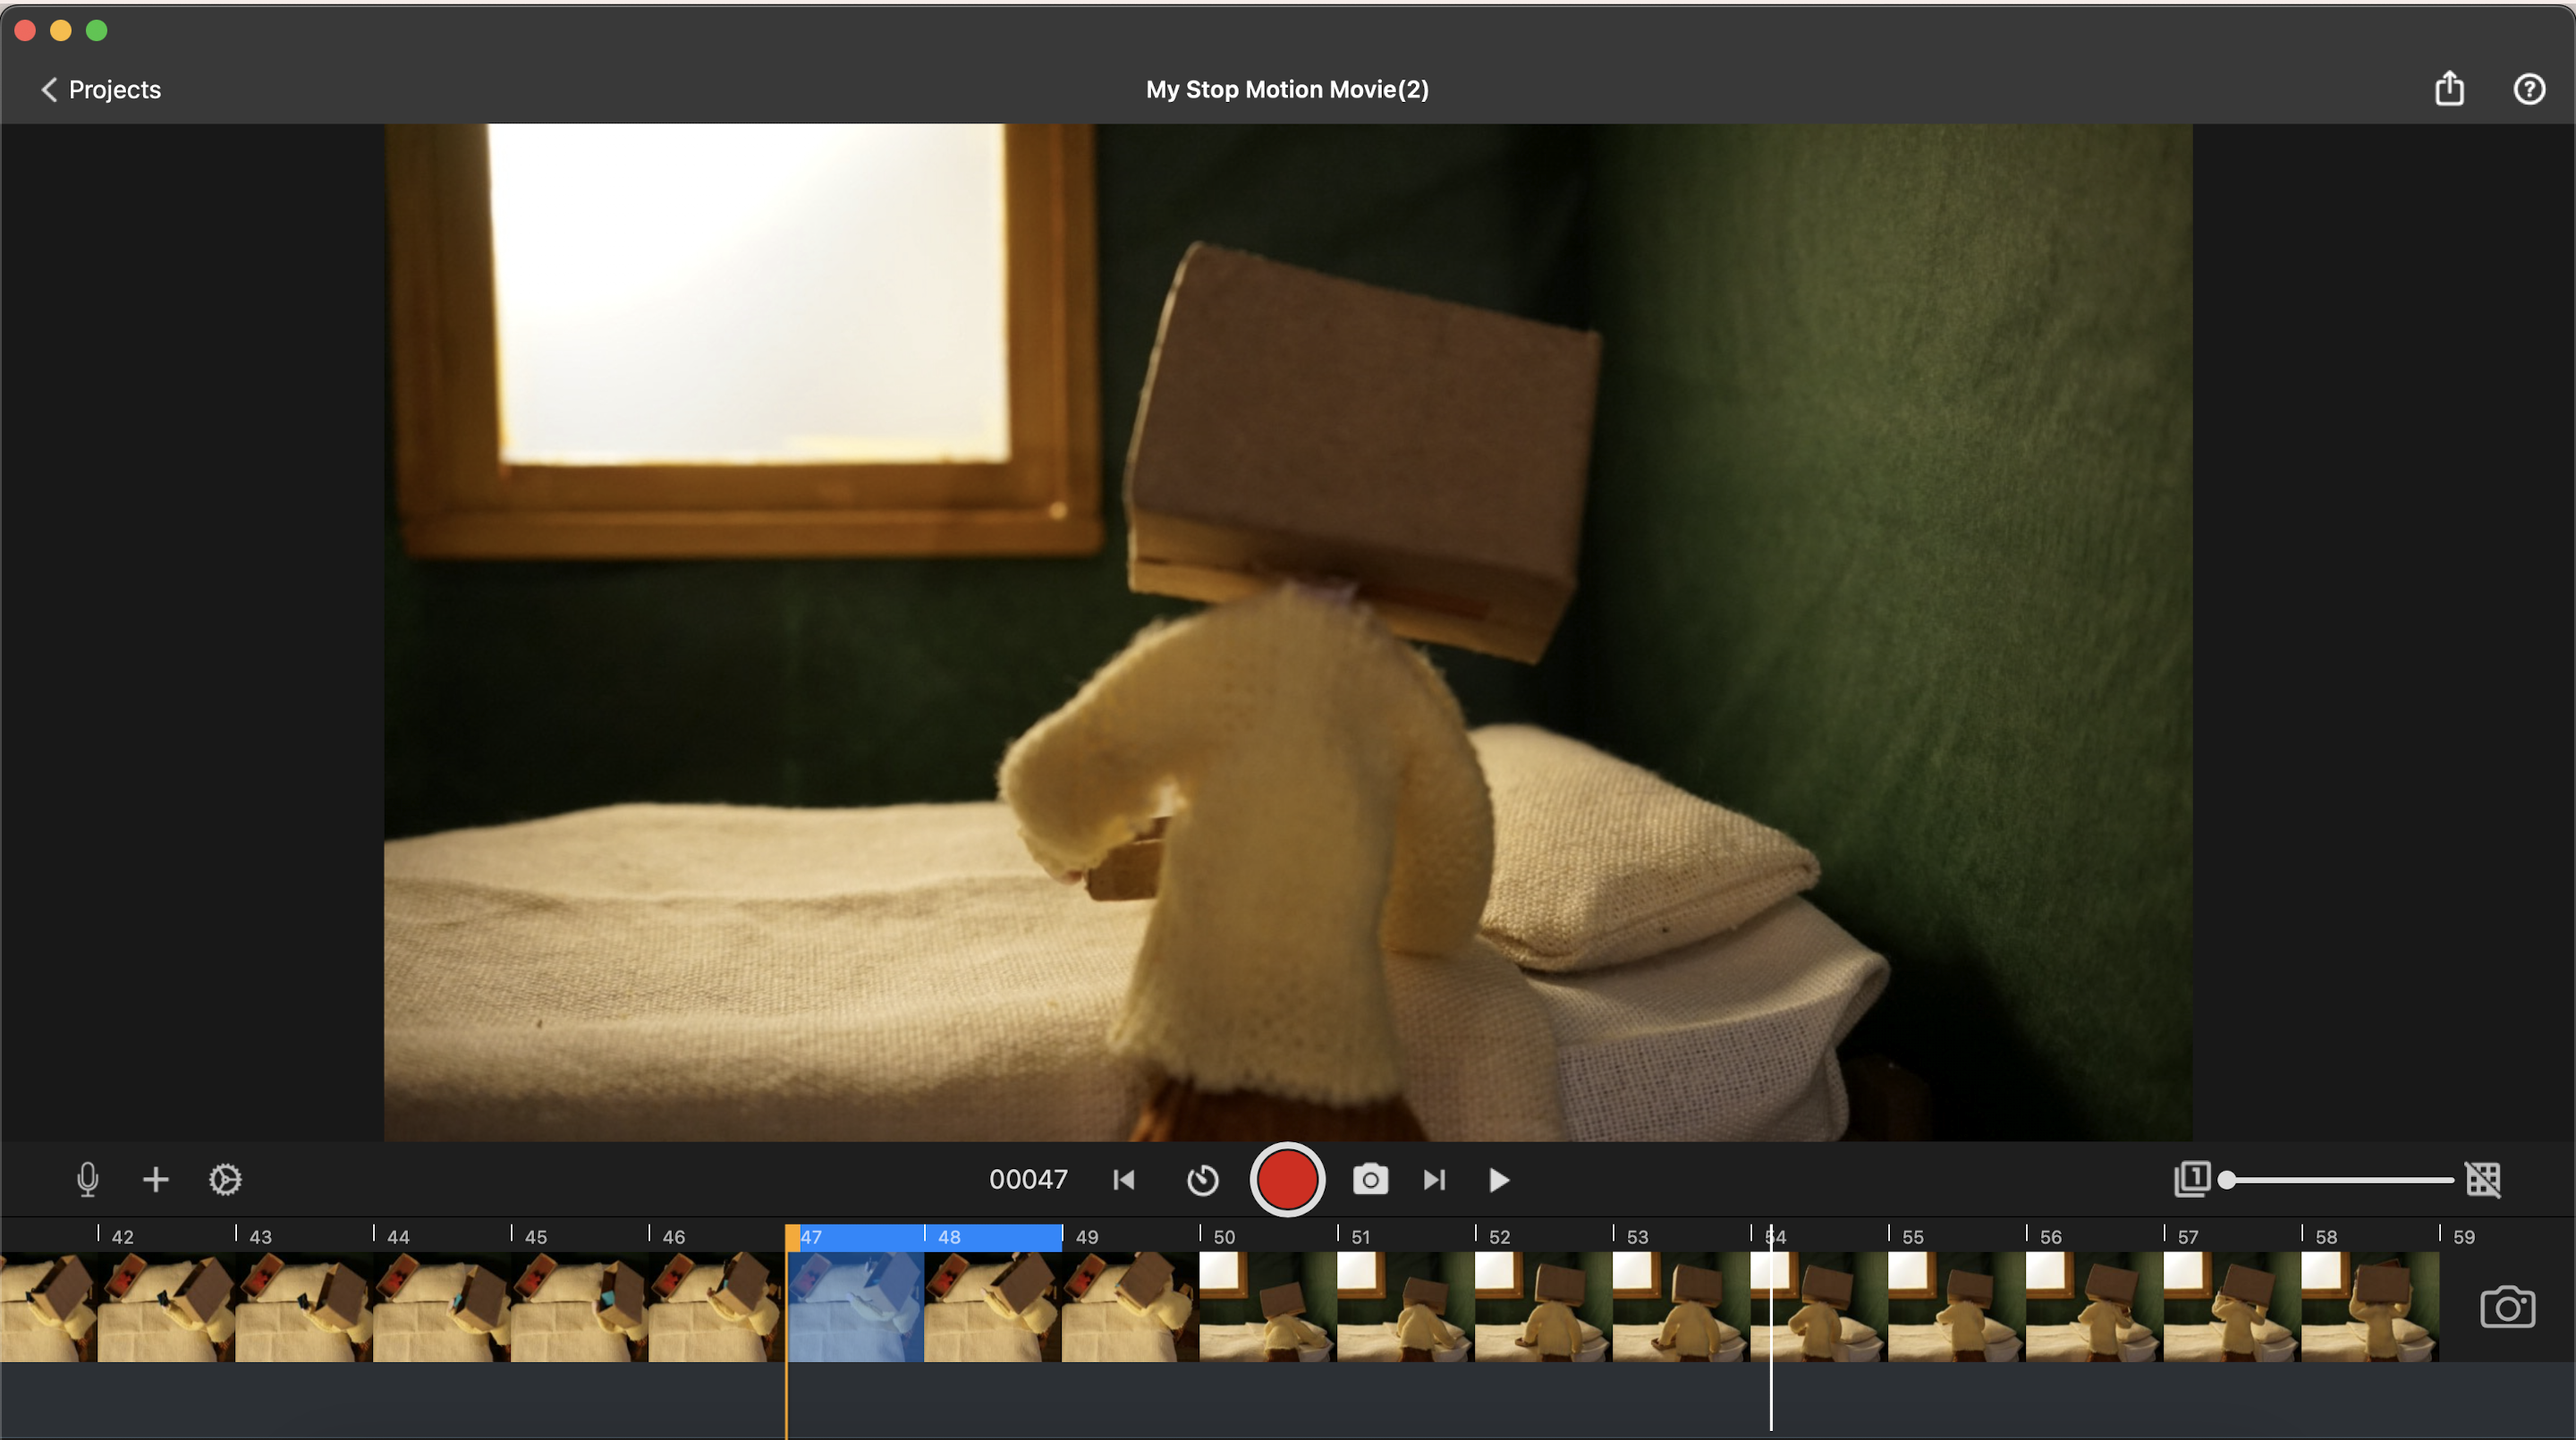Click the camera frame at timeline end
2576x1440 pixels.
tap(2507, 1306)
